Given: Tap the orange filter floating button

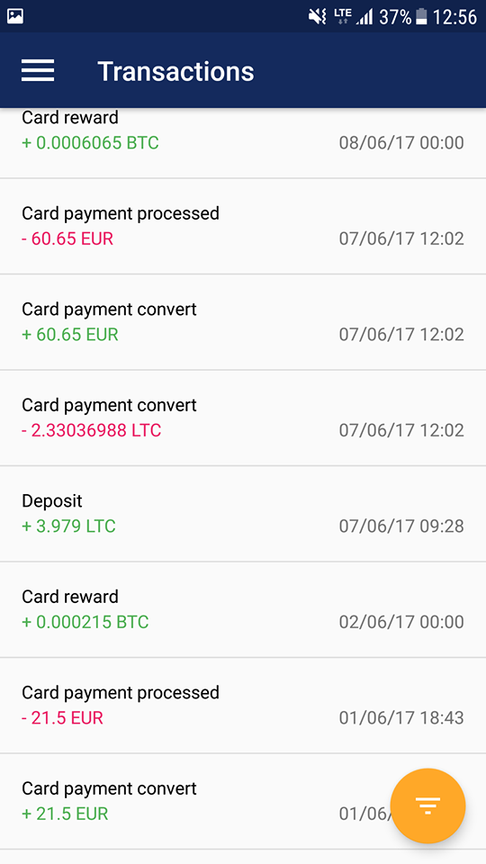Looking at the screenshot, I should pos(427,805).
